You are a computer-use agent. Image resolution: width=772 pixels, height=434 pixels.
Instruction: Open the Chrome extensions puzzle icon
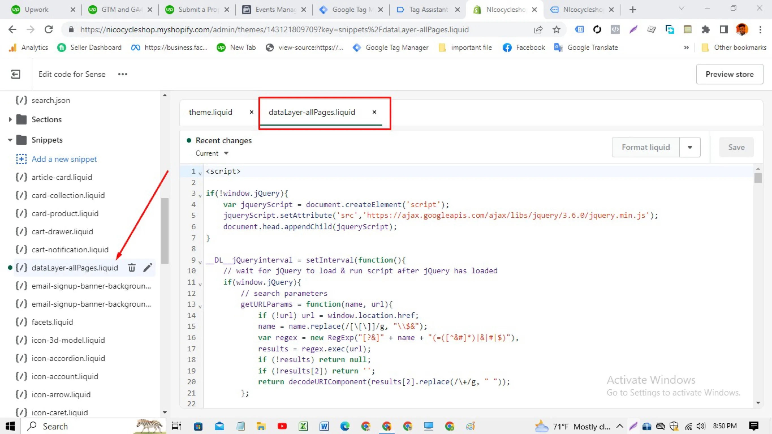tap(706, 29)
